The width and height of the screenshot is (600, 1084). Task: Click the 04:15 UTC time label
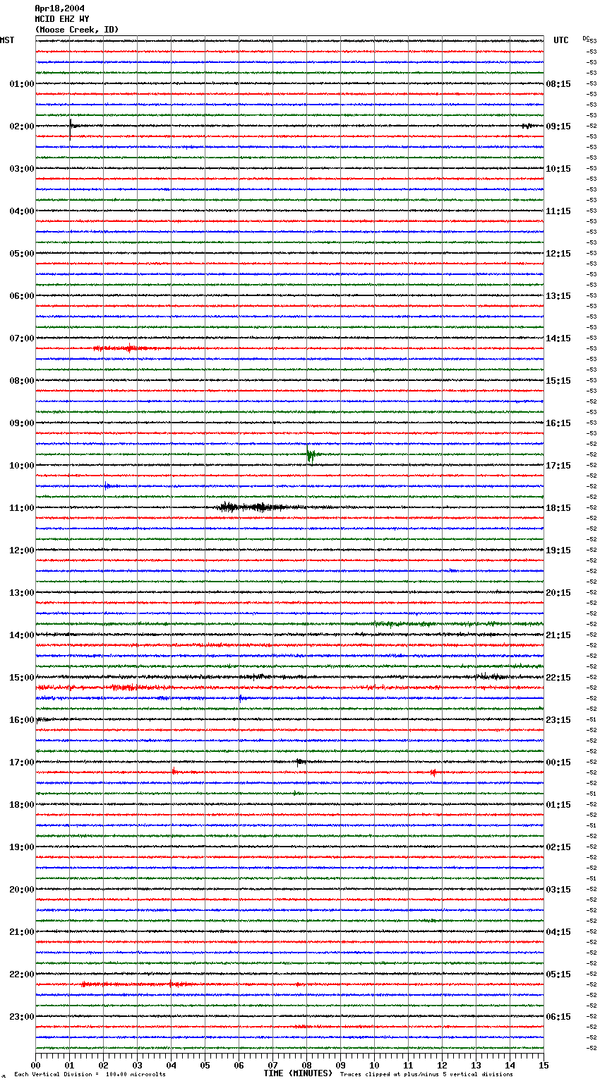point(558,932)
